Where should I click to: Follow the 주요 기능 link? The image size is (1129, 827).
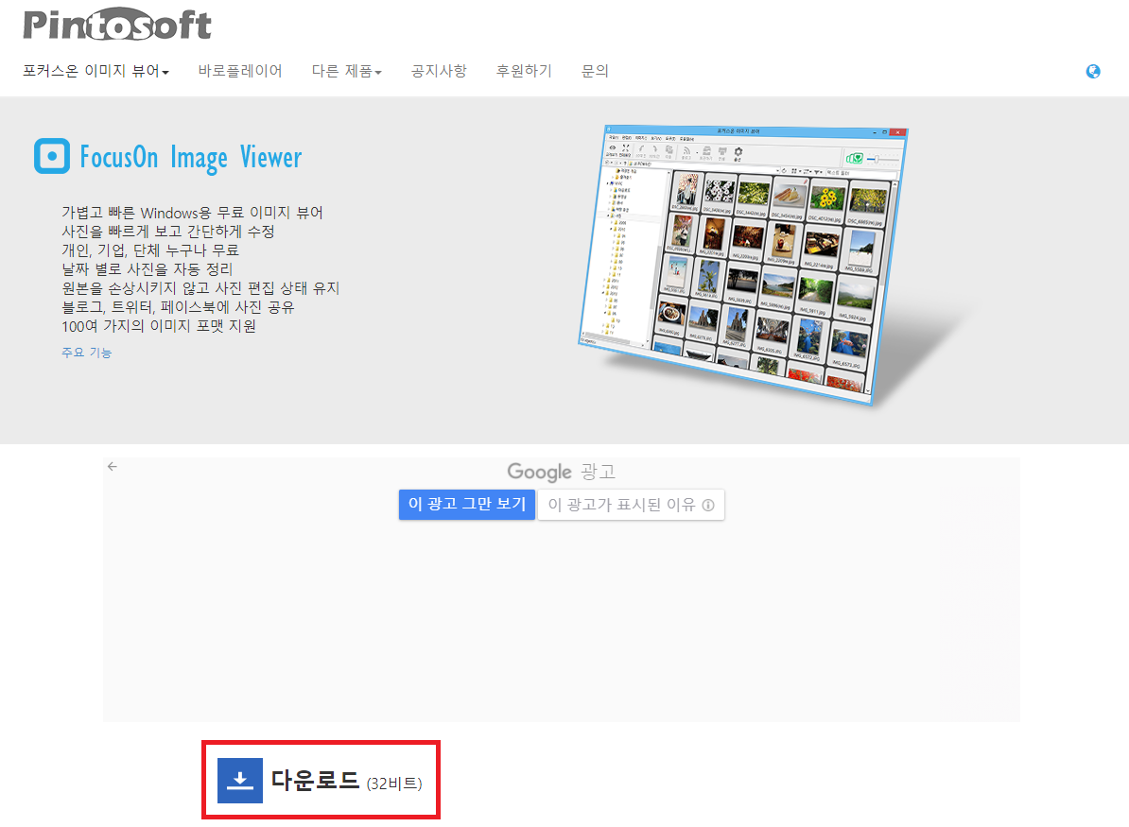tap(86, 353)
